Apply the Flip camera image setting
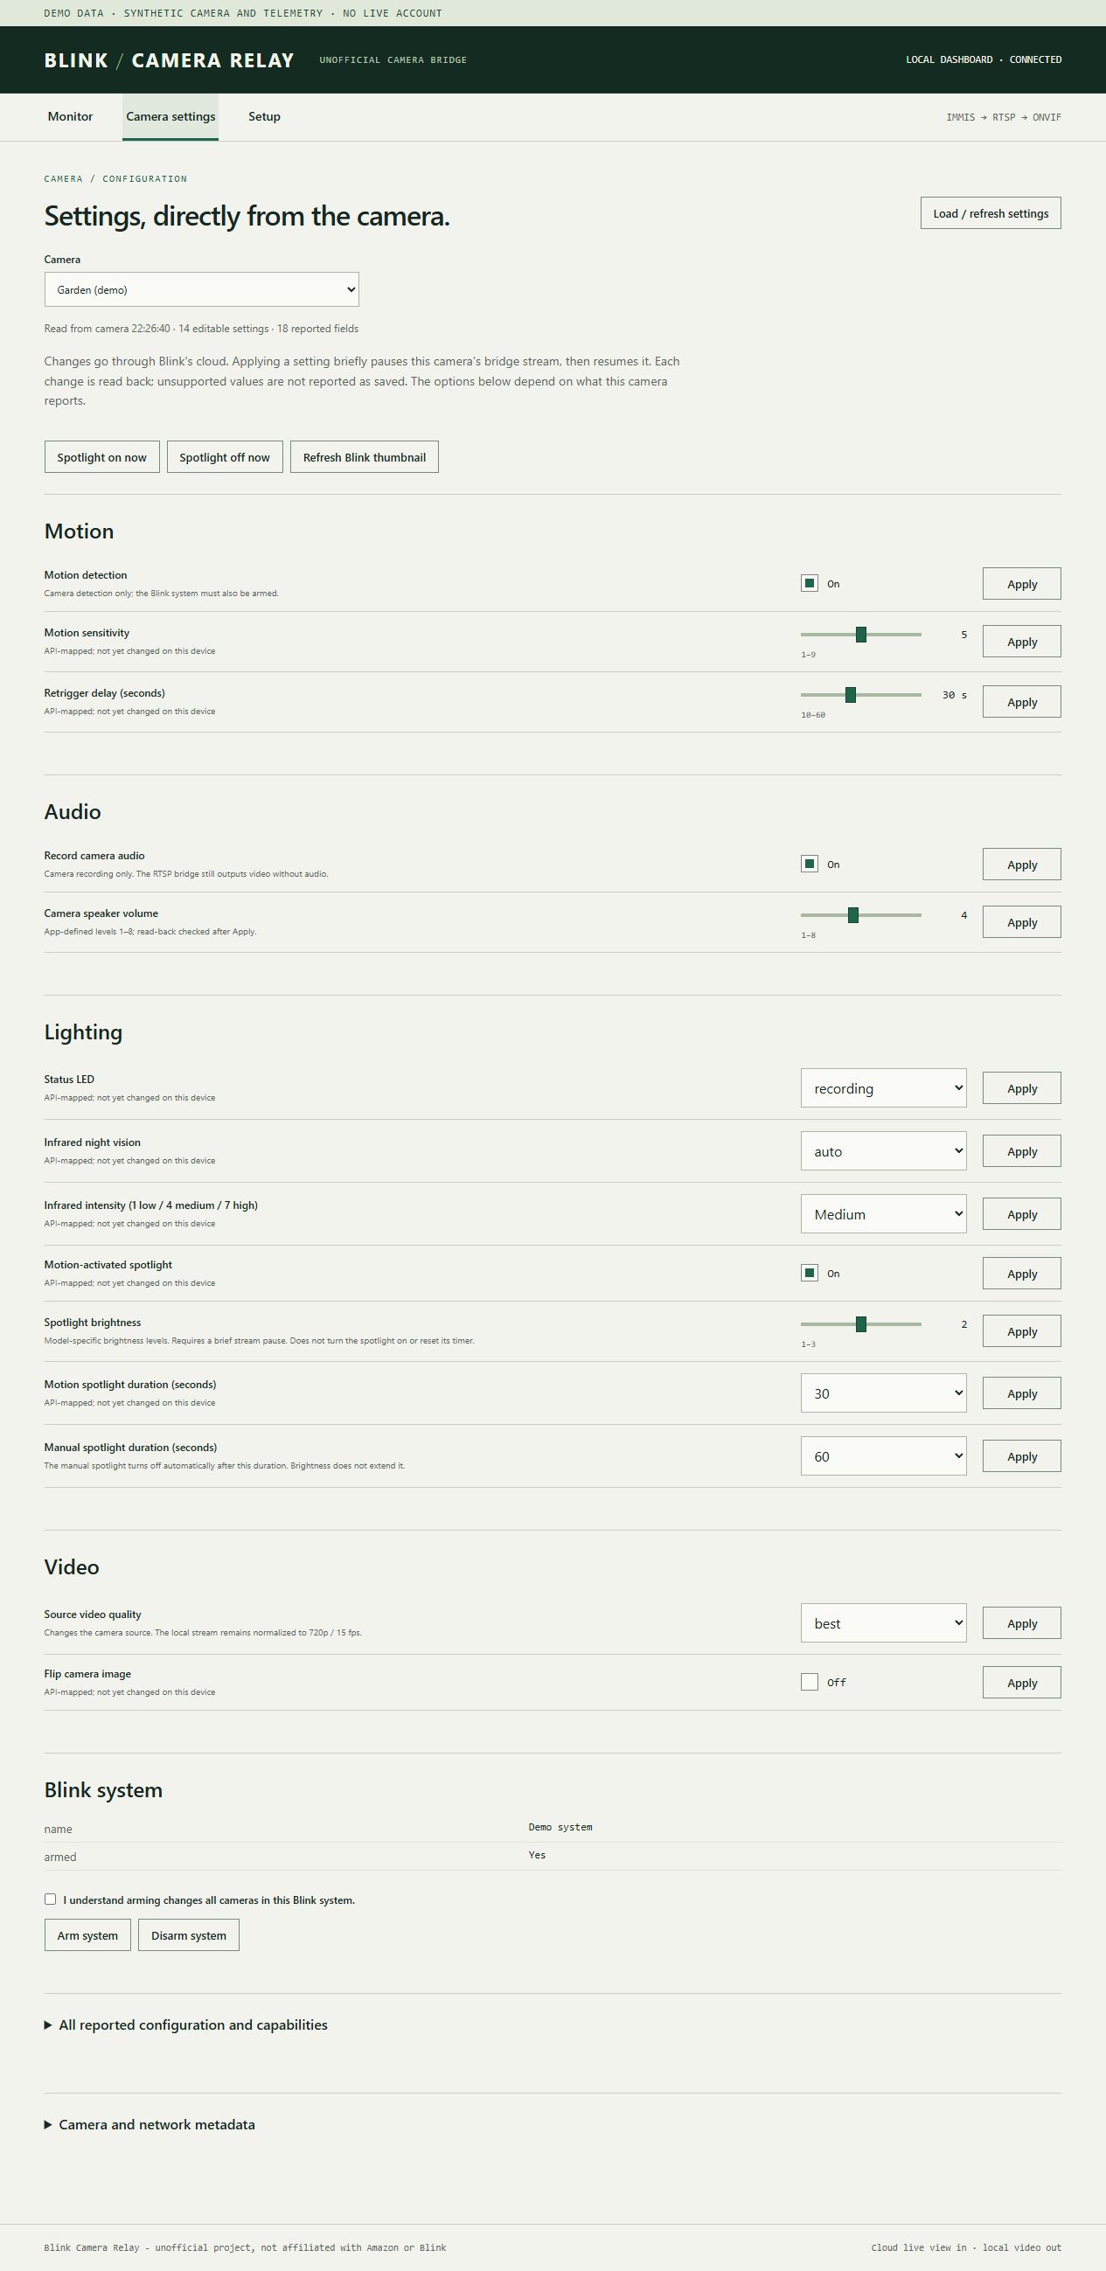 coord(1021,1682)
